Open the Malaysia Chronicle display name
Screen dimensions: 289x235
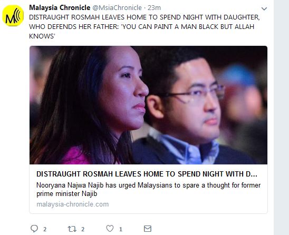[x=60, y=8]
